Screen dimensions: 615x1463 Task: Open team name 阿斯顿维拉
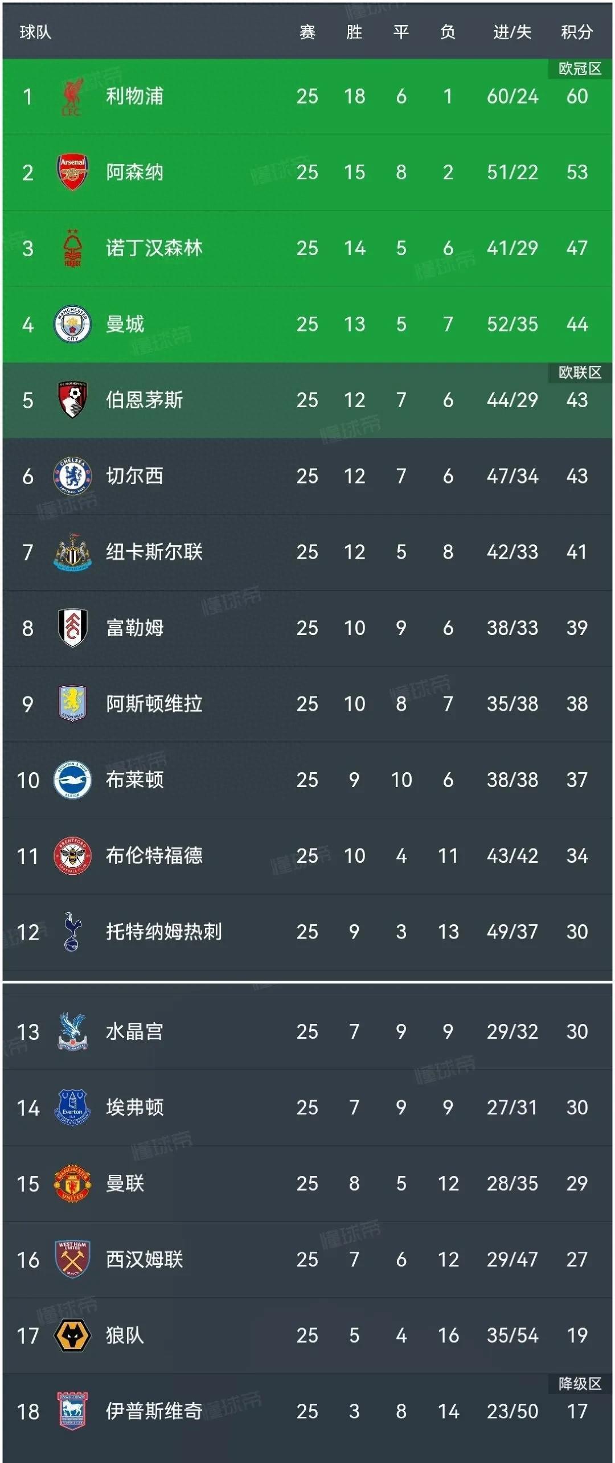pyautogui.click(x=154, y=704)
